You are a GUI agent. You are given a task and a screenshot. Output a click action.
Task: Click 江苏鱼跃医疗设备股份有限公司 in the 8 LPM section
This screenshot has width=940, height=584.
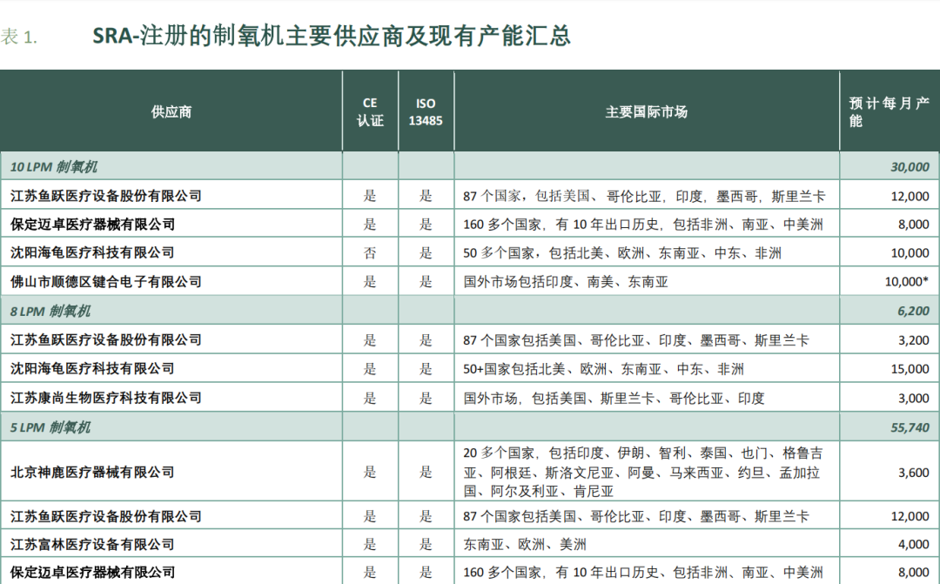[106, 339]
